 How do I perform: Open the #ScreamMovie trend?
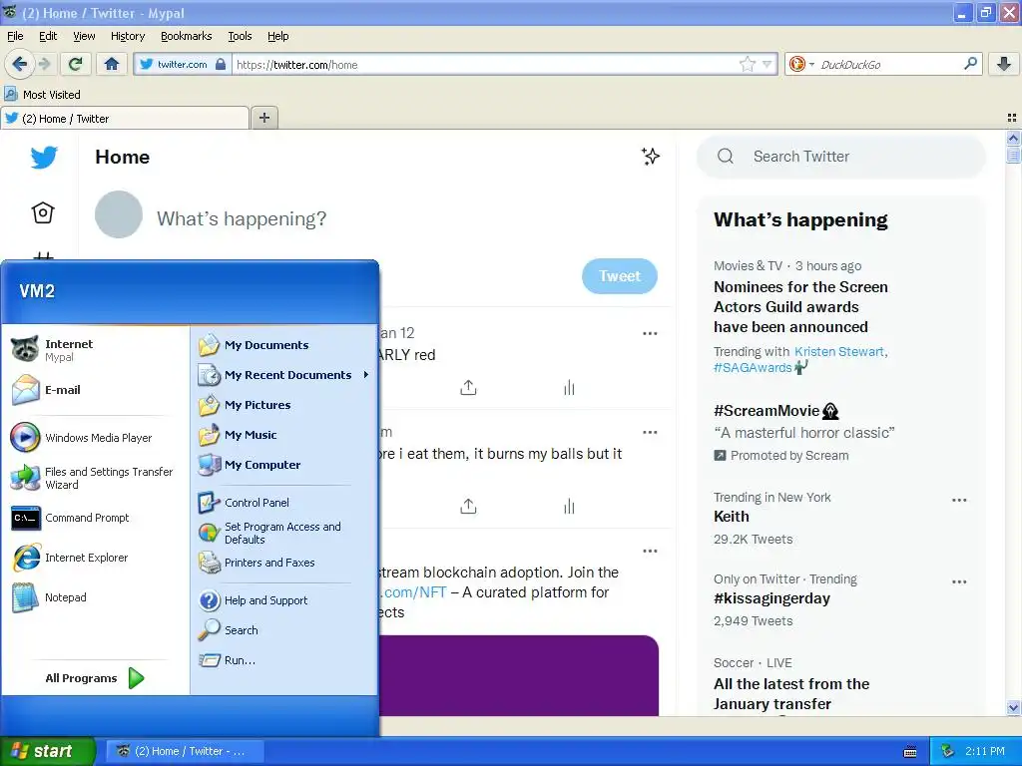(x=775, y=411)
